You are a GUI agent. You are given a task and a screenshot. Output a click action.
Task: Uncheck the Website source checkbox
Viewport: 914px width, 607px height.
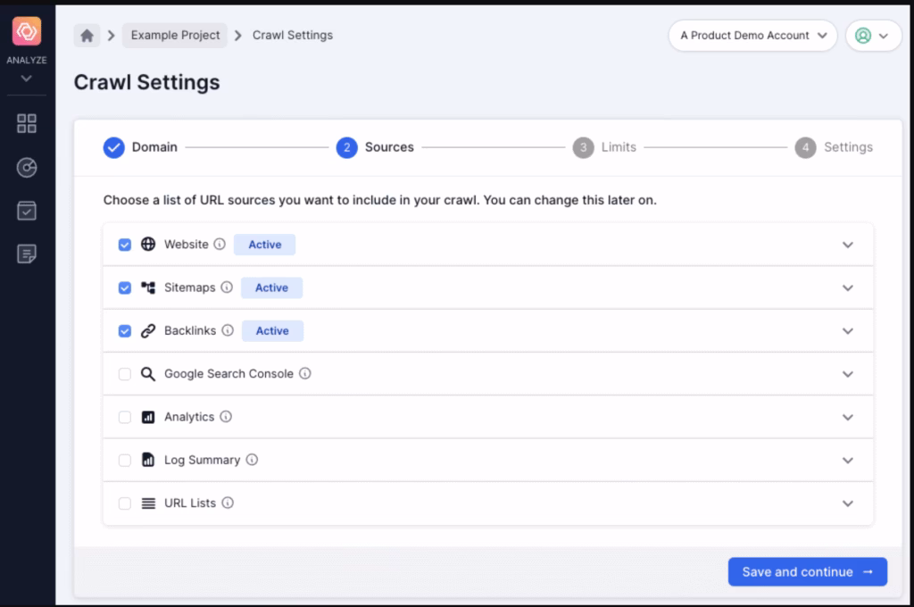(125, 245)
